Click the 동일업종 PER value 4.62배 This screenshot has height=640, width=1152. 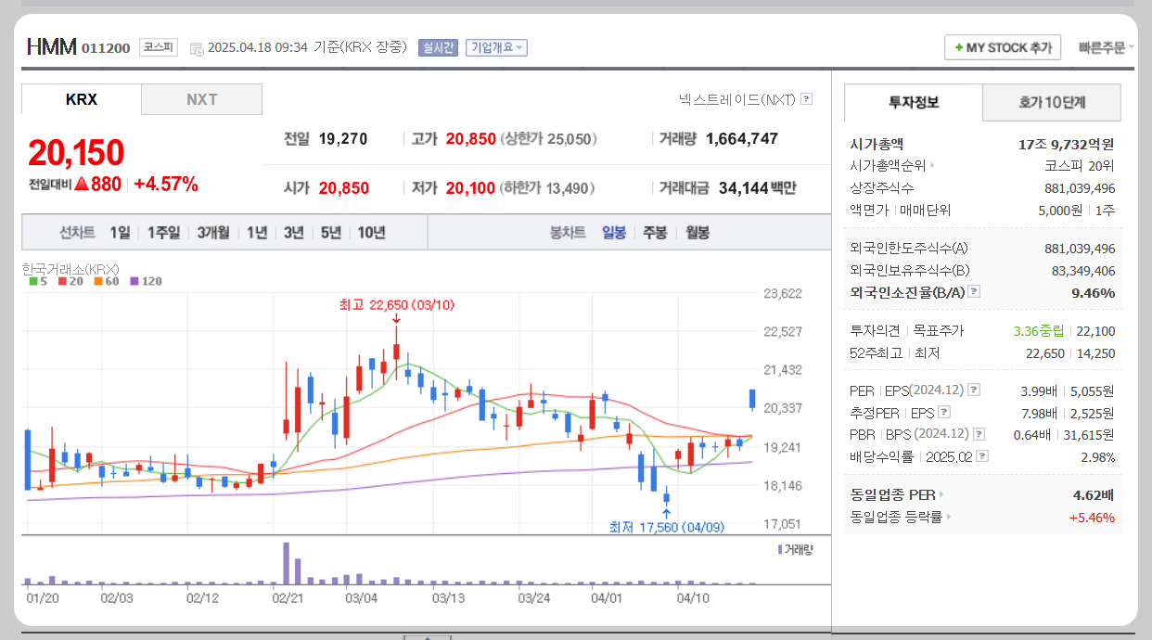click(1094, 494)
